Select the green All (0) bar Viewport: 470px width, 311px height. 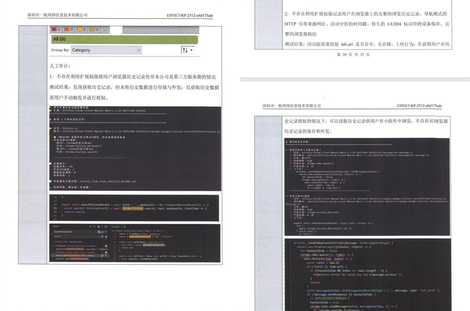[x=125, y=39]
